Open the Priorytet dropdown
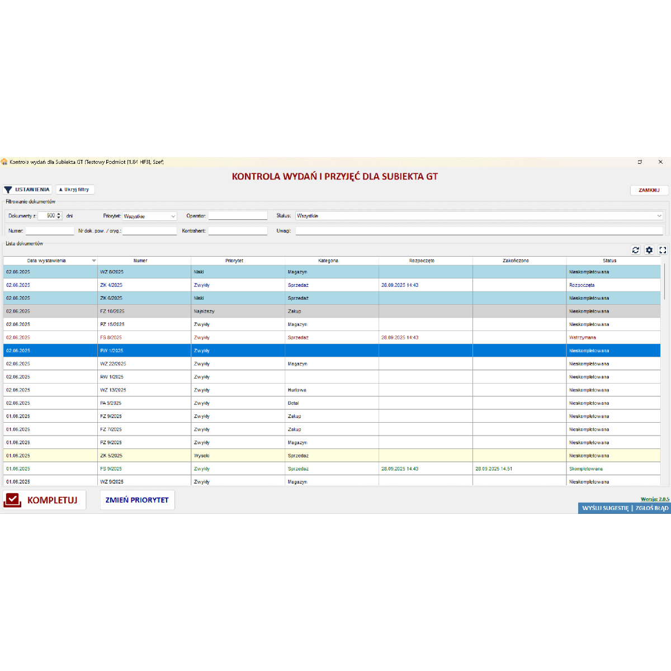Screen dimensions: 671x671 click(173, 216)
